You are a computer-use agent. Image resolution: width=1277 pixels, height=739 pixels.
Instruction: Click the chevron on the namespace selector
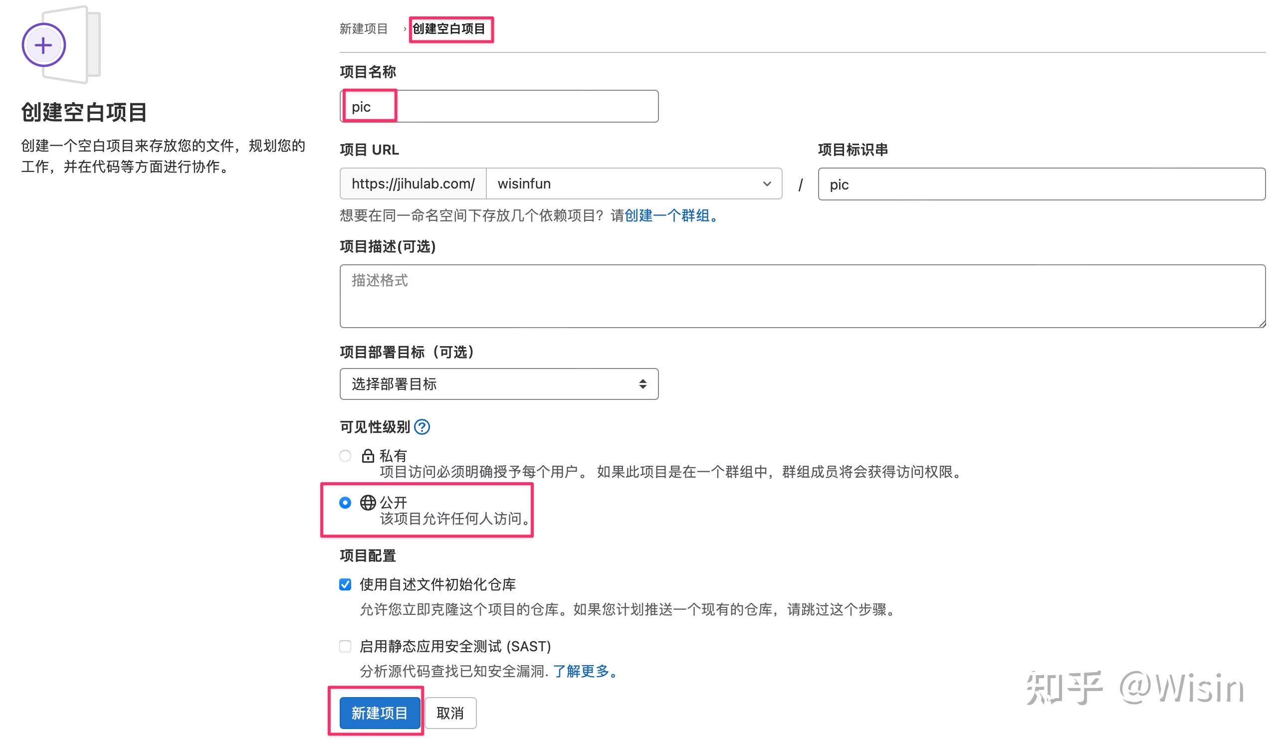(766, 184)
